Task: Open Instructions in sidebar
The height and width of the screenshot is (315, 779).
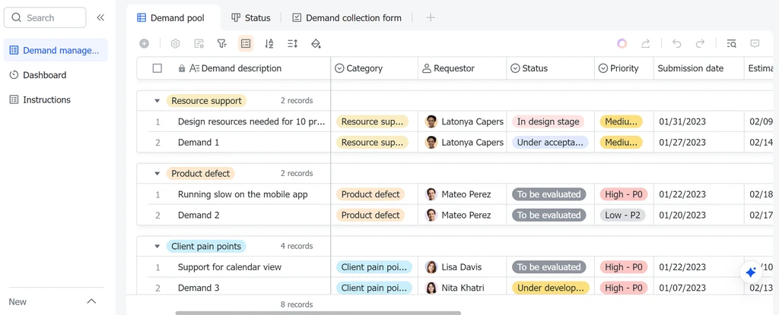Action: [55, 99]
